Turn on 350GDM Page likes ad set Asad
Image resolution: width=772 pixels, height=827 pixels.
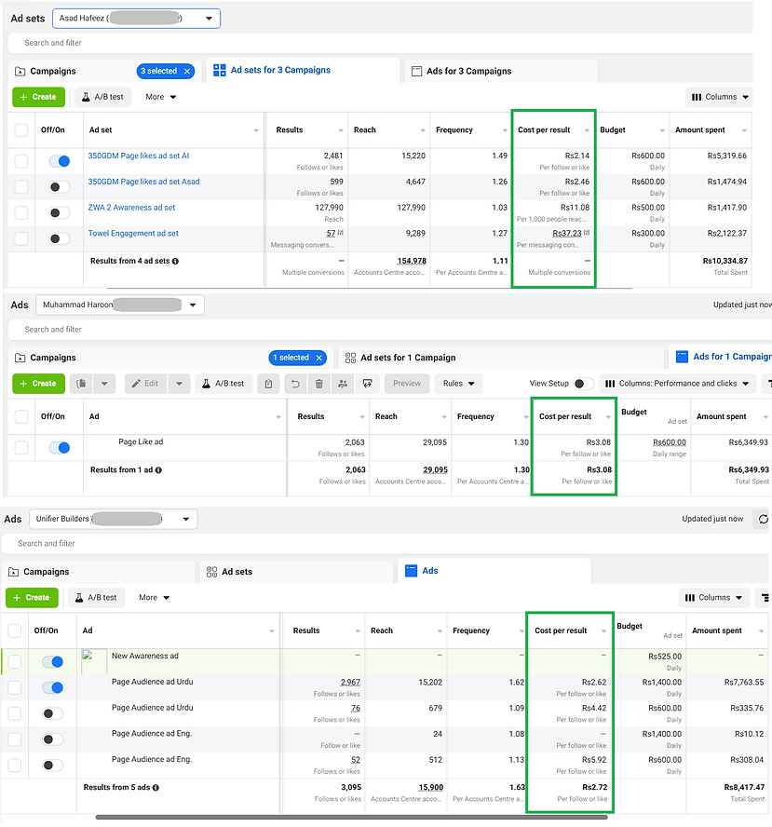tap(59, 186)
